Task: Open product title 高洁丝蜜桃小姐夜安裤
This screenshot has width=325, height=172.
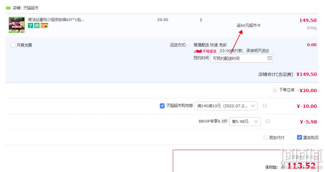Action: point(56,20)
